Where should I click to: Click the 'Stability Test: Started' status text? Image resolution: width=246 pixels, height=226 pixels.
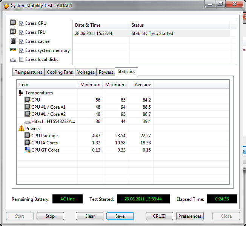(x=152, y=33)
